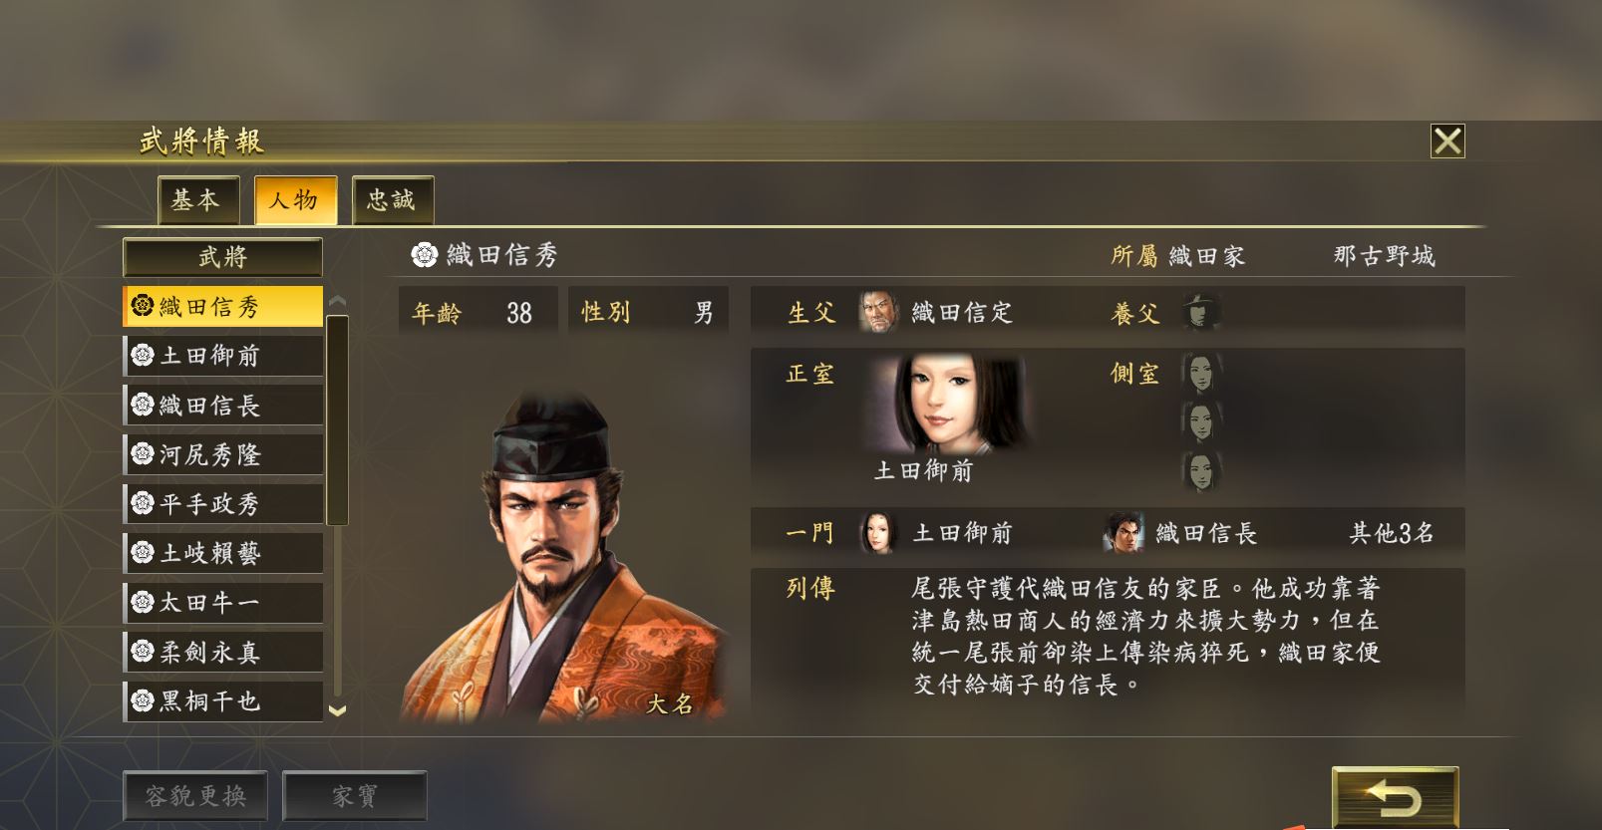Select 平手政秀 from officer list
The height and width of the screenshot is (830, 1602).
[223, 503]
